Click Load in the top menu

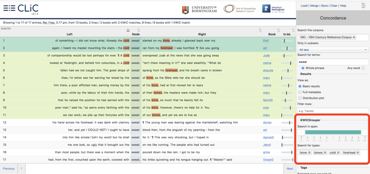[304, 6]
